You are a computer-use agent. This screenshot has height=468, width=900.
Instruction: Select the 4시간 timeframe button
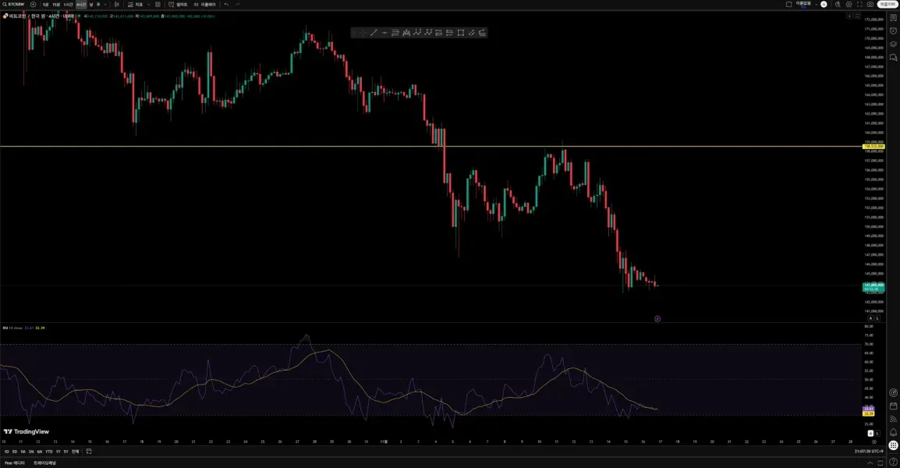click(x=81, y=4)
